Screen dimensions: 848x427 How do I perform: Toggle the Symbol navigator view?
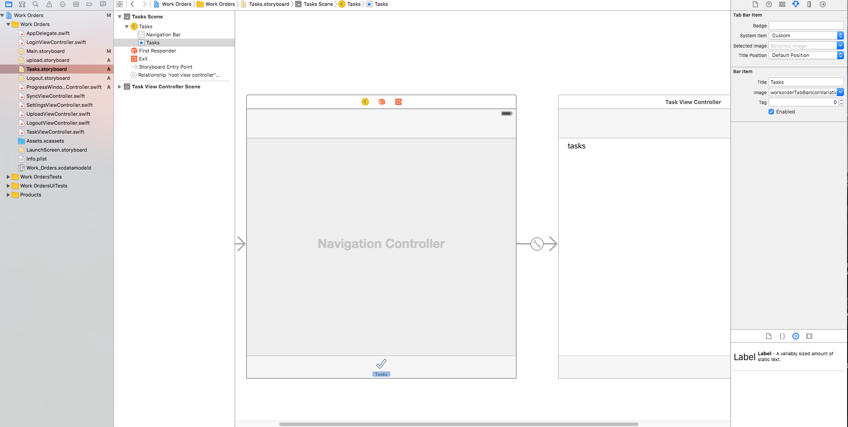click(22, 4)
